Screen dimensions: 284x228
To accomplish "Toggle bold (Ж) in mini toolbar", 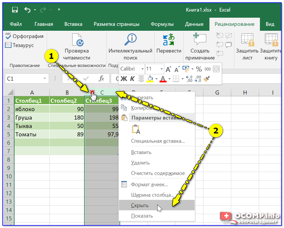I will tap(124, 79).
